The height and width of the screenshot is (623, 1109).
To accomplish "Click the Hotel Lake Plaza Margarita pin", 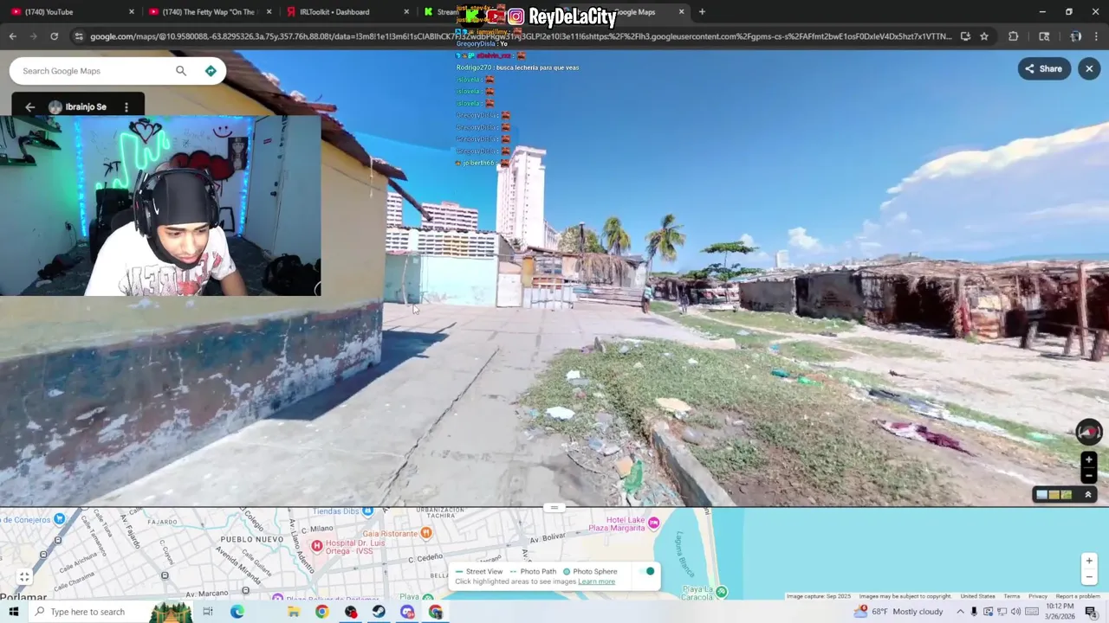I will pyautogui.click(x=654, y=522).
